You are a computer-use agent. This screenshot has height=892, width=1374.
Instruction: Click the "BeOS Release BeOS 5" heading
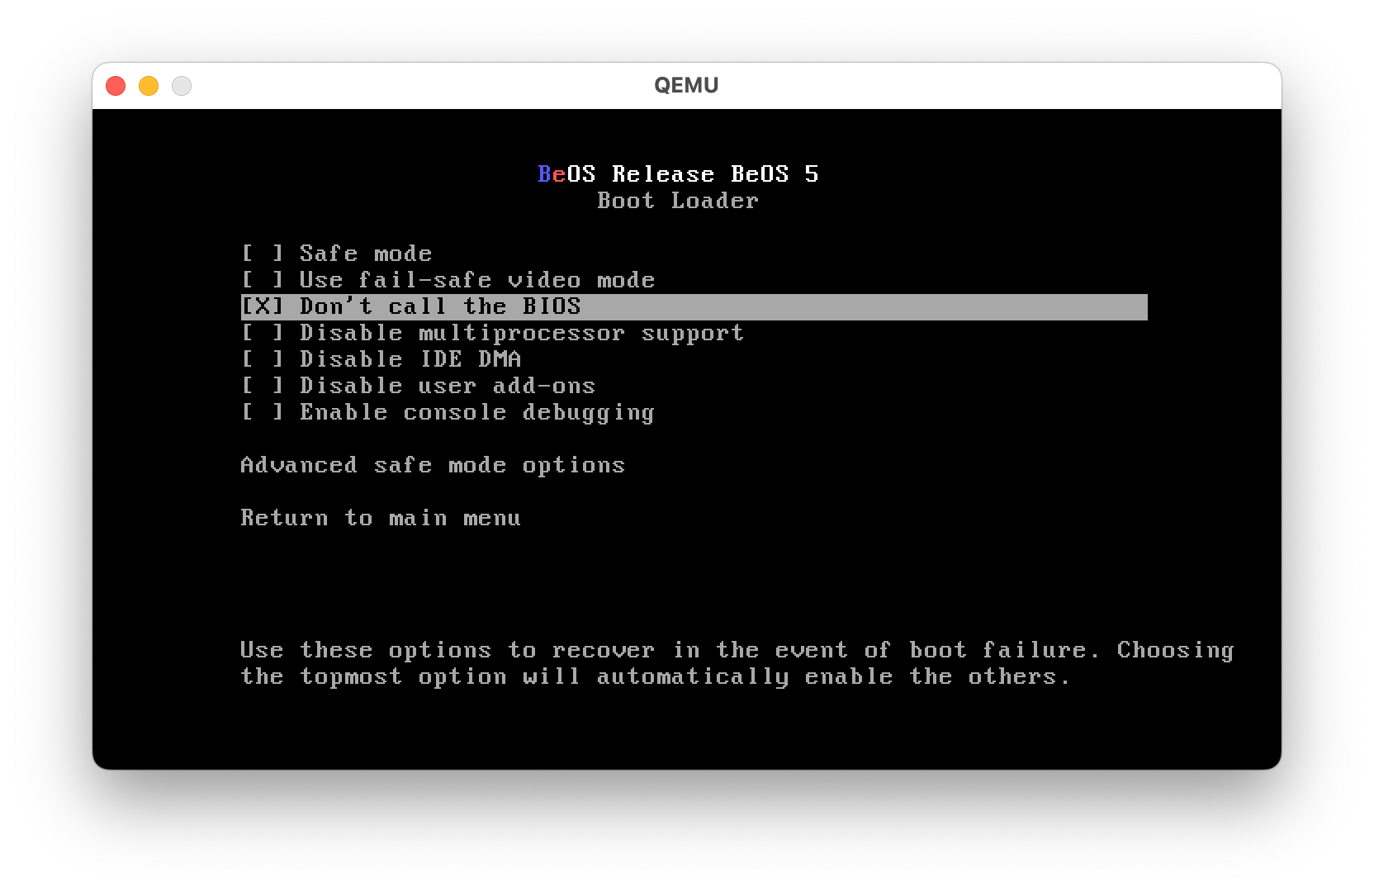(678, 174)
